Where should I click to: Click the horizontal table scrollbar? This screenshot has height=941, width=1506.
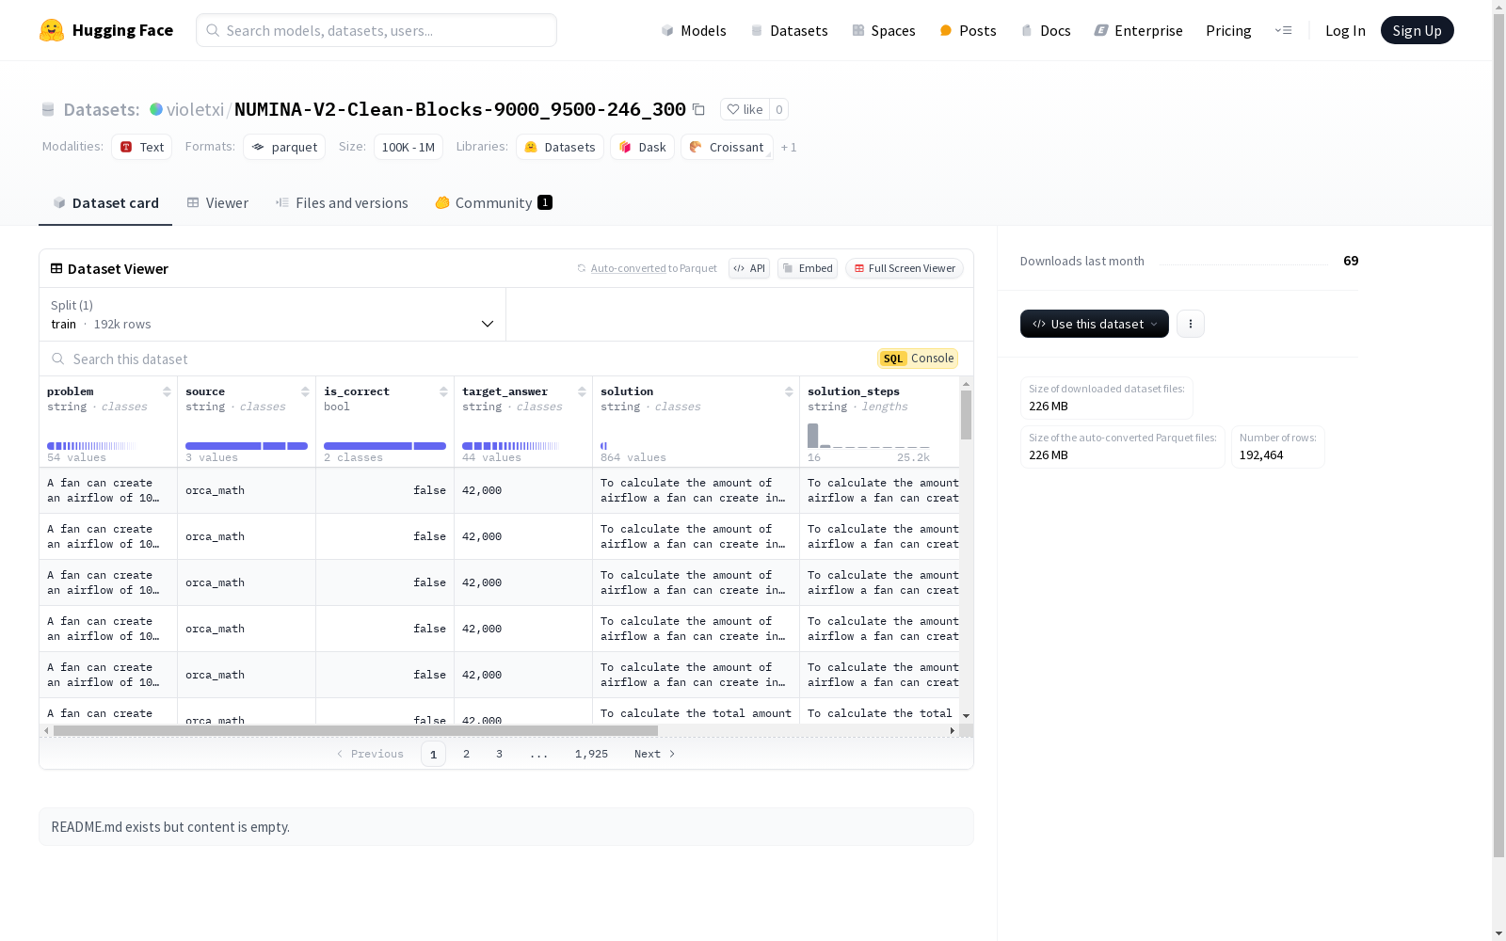(x=355, y=730)
